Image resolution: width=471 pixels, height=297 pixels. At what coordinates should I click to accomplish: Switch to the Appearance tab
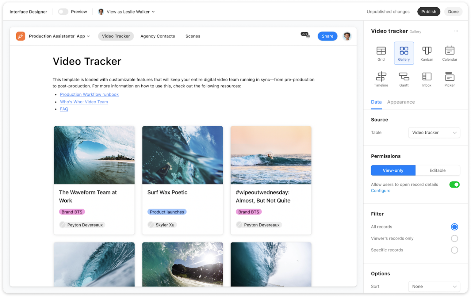pos(401,102)
